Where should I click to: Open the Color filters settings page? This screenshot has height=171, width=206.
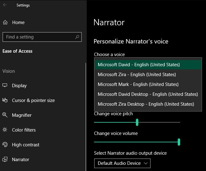pos(24,130)
